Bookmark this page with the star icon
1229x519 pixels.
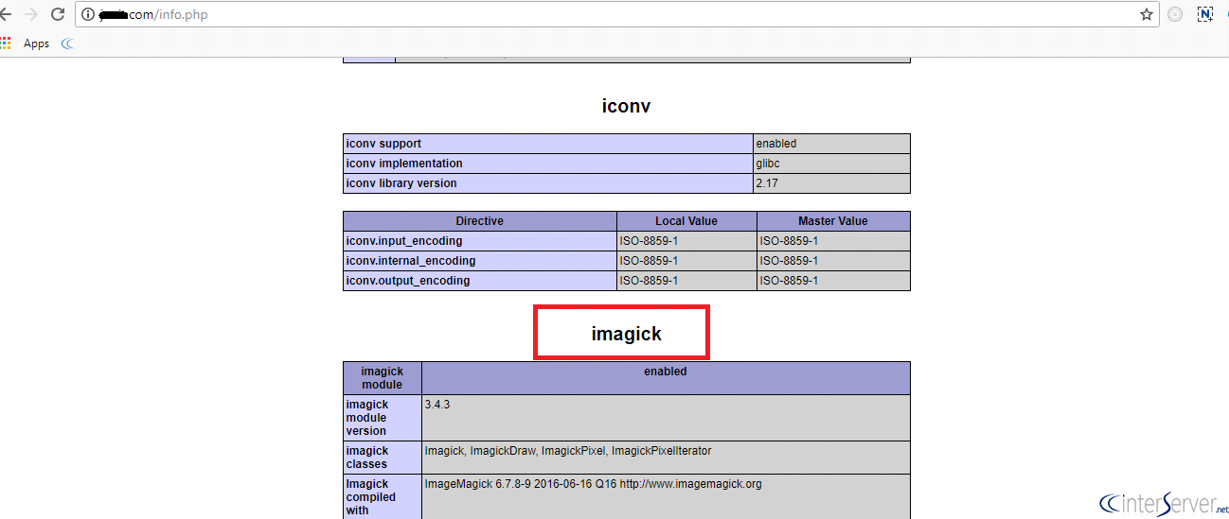[x=1147, y=14]
